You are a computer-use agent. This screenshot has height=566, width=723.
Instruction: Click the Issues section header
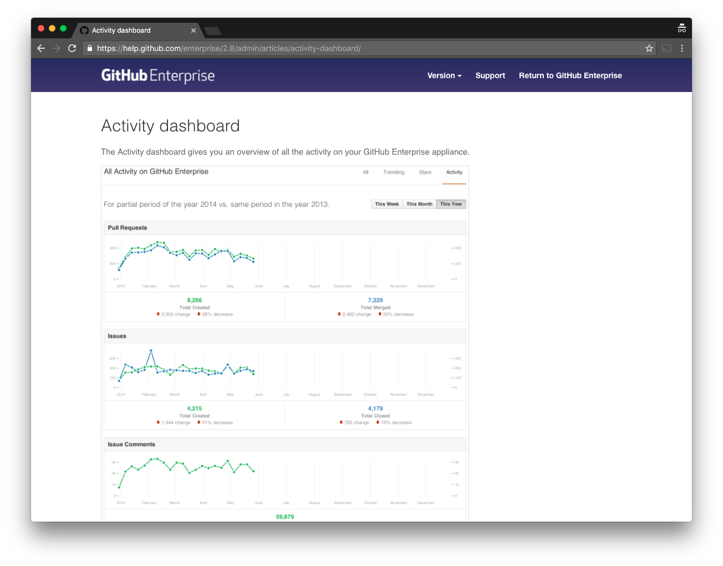pyautogui.click(x=285, y=336)
